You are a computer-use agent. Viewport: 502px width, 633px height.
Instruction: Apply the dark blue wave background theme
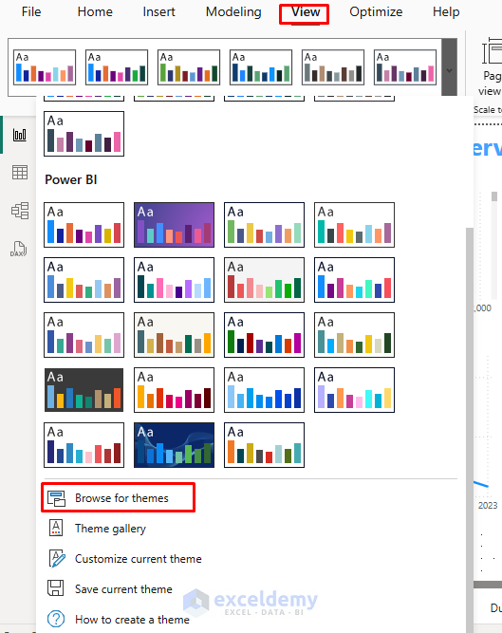174,445
